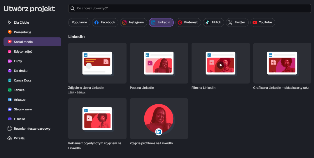Click the YouTube logo icon
The image size is (314, 158).
255,22
